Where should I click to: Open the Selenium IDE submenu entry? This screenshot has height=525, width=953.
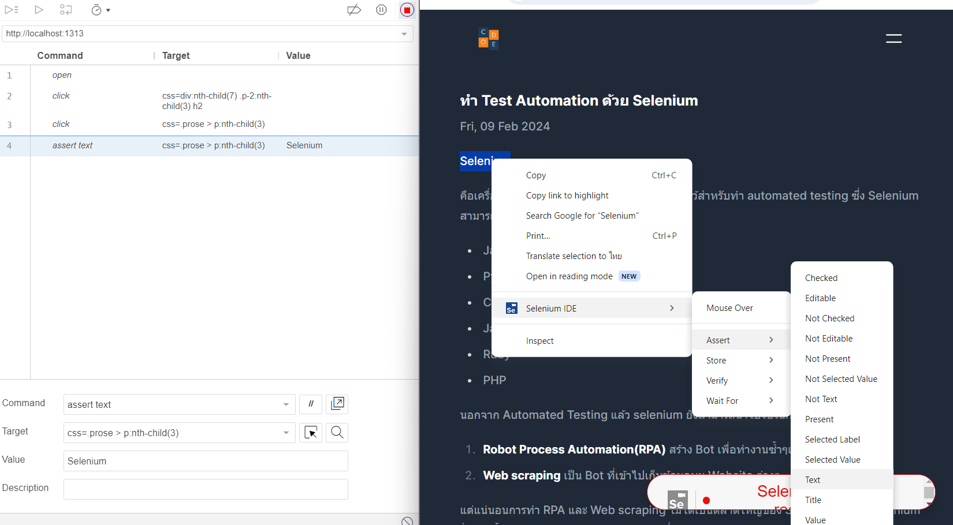[591, 308]
